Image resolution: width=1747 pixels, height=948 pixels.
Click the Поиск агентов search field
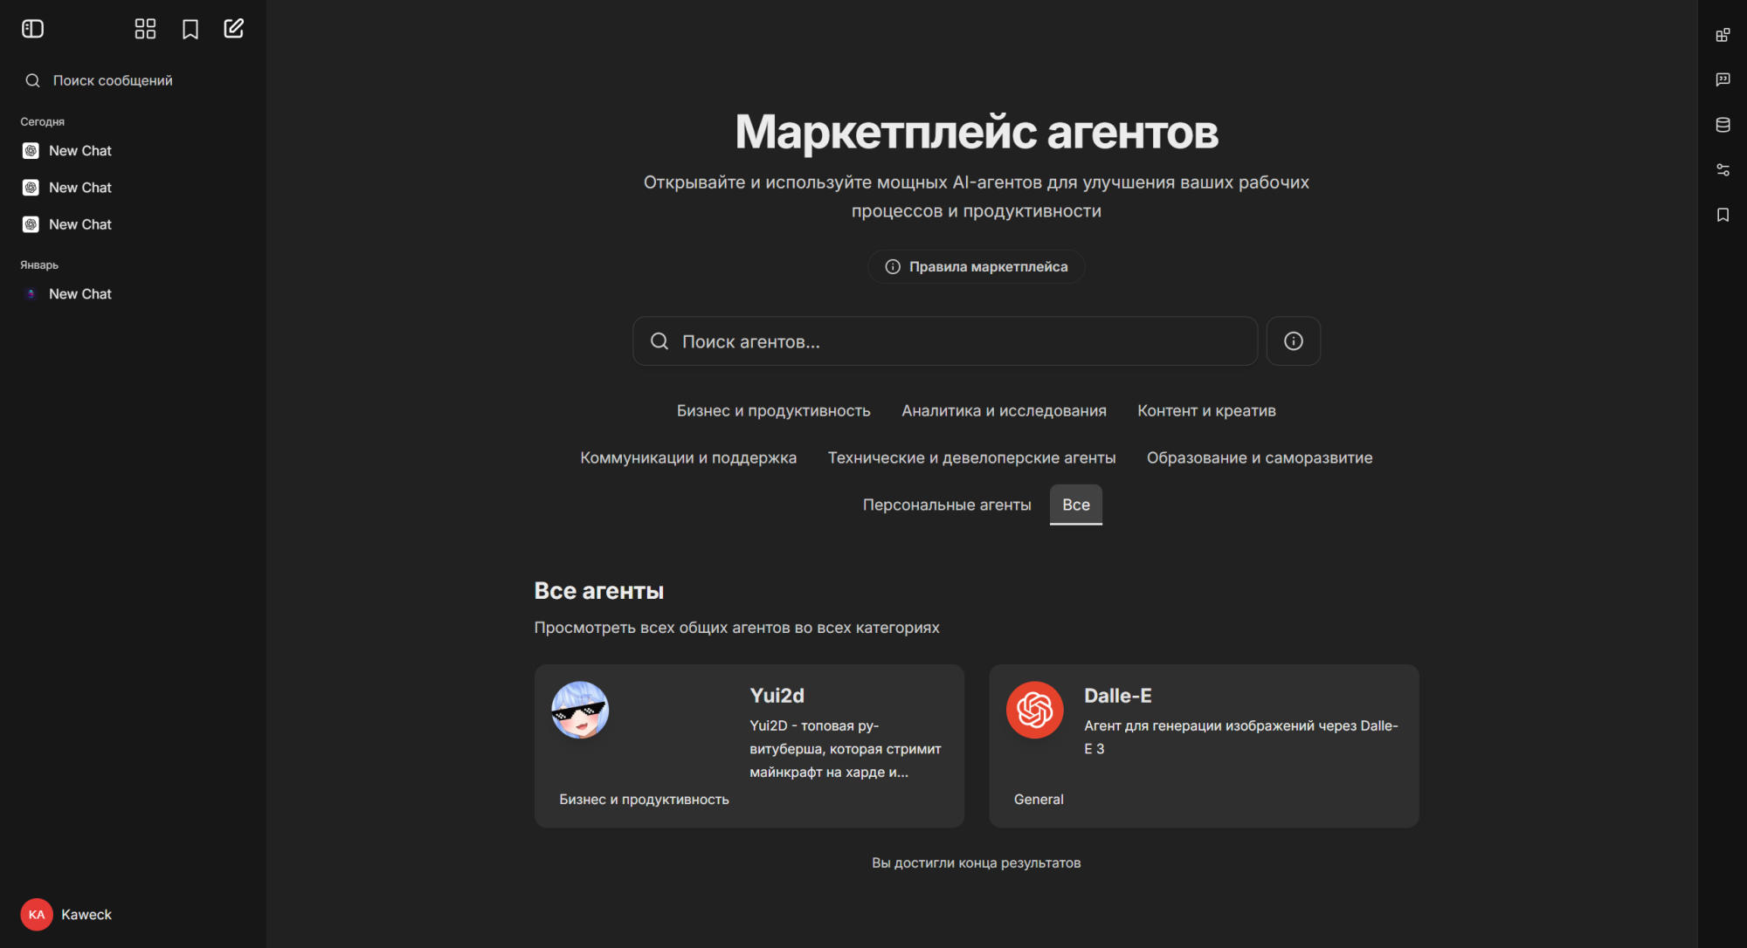click(945, 341)
